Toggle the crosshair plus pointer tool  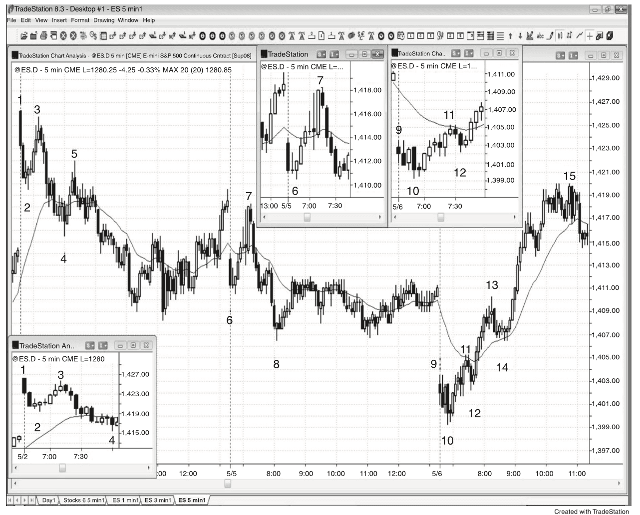tap(590, 36)
